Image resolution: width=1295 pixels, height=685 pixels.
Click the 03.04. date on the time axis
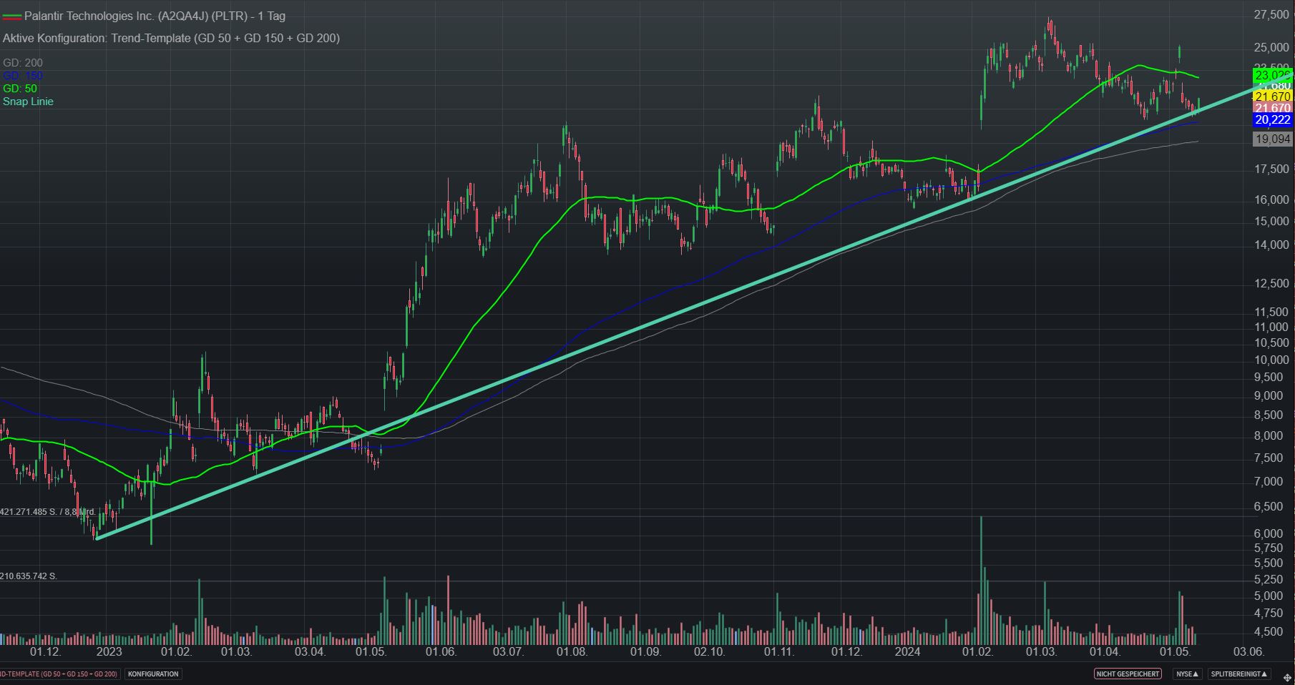(310, 652)
